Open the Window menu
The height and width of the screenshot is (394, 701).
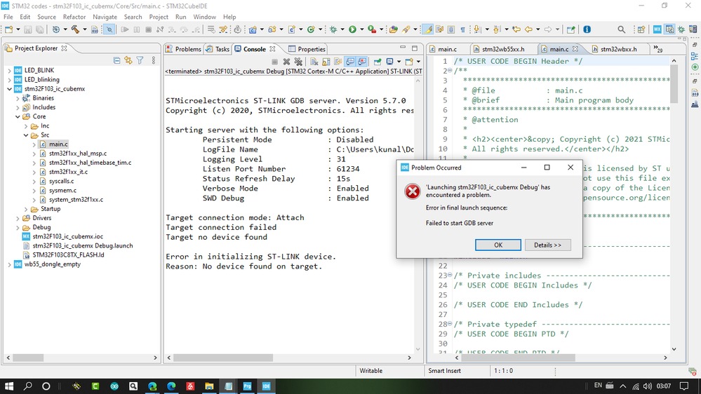click(x=204, y=17)
